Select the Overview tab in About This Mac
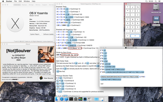This screenshot has height=102, width=163. [x=17, y=5]
